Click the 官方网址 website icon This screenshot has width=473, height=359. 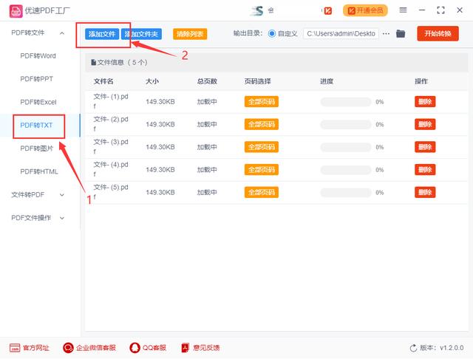[x=15, y=347]
